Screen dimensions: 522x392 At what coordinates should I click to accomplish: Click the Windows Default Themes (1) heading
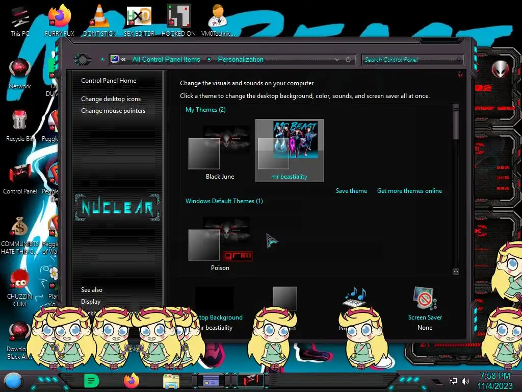click(224, 201)
